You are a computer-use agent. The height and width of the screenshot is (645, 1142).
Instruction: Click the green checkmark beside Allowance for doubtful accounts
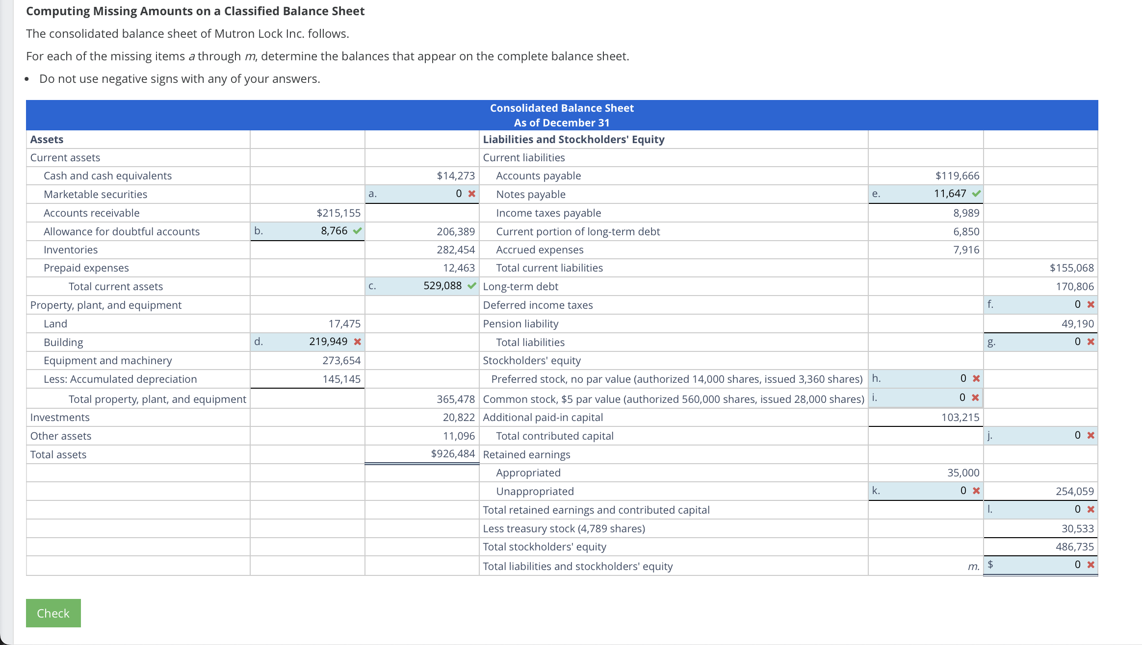point(357,231)
